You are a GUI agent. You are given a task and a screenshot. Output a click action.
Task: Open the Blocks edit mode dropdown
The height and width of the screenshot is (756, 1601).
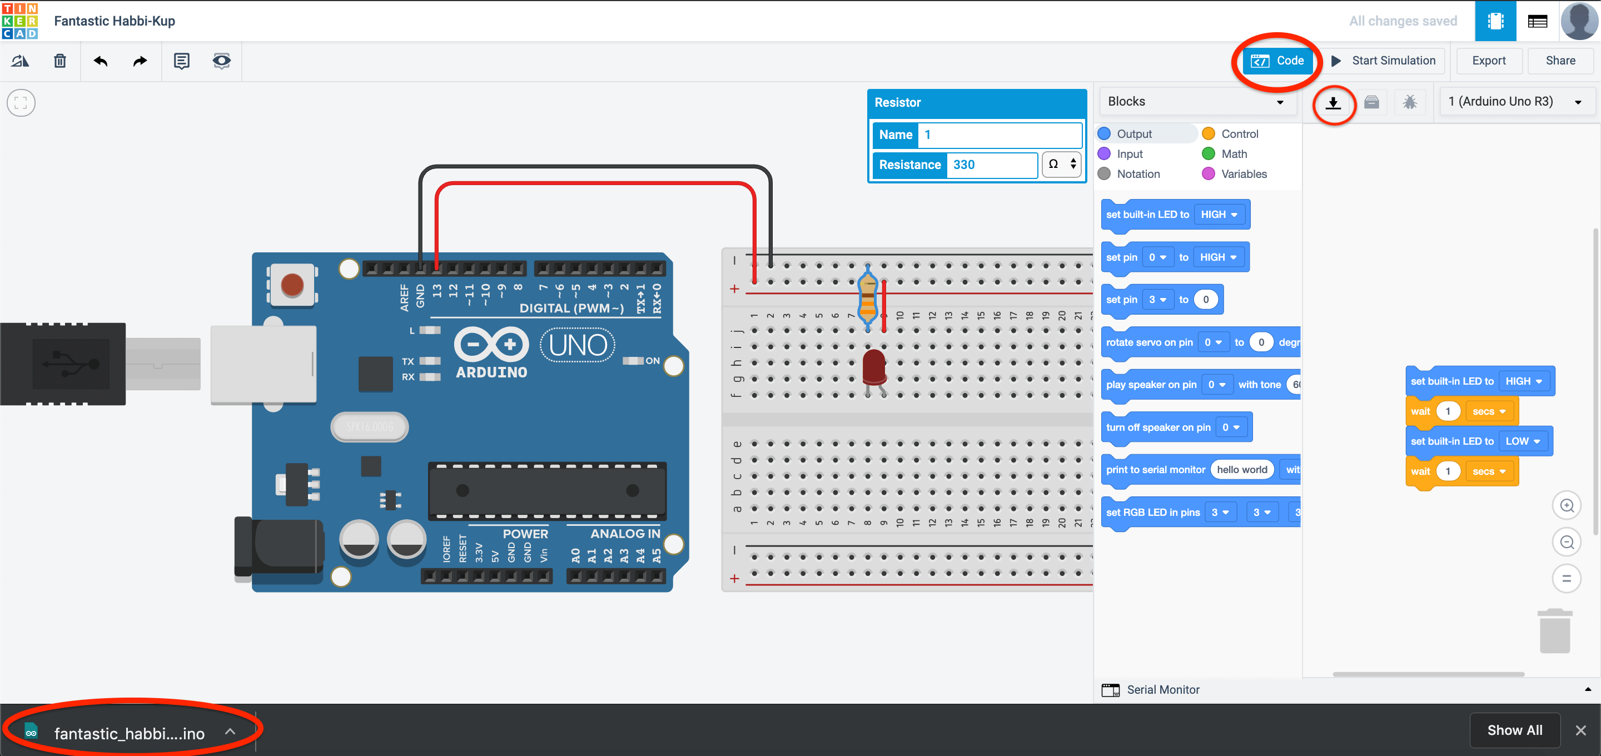[1197, 101]
